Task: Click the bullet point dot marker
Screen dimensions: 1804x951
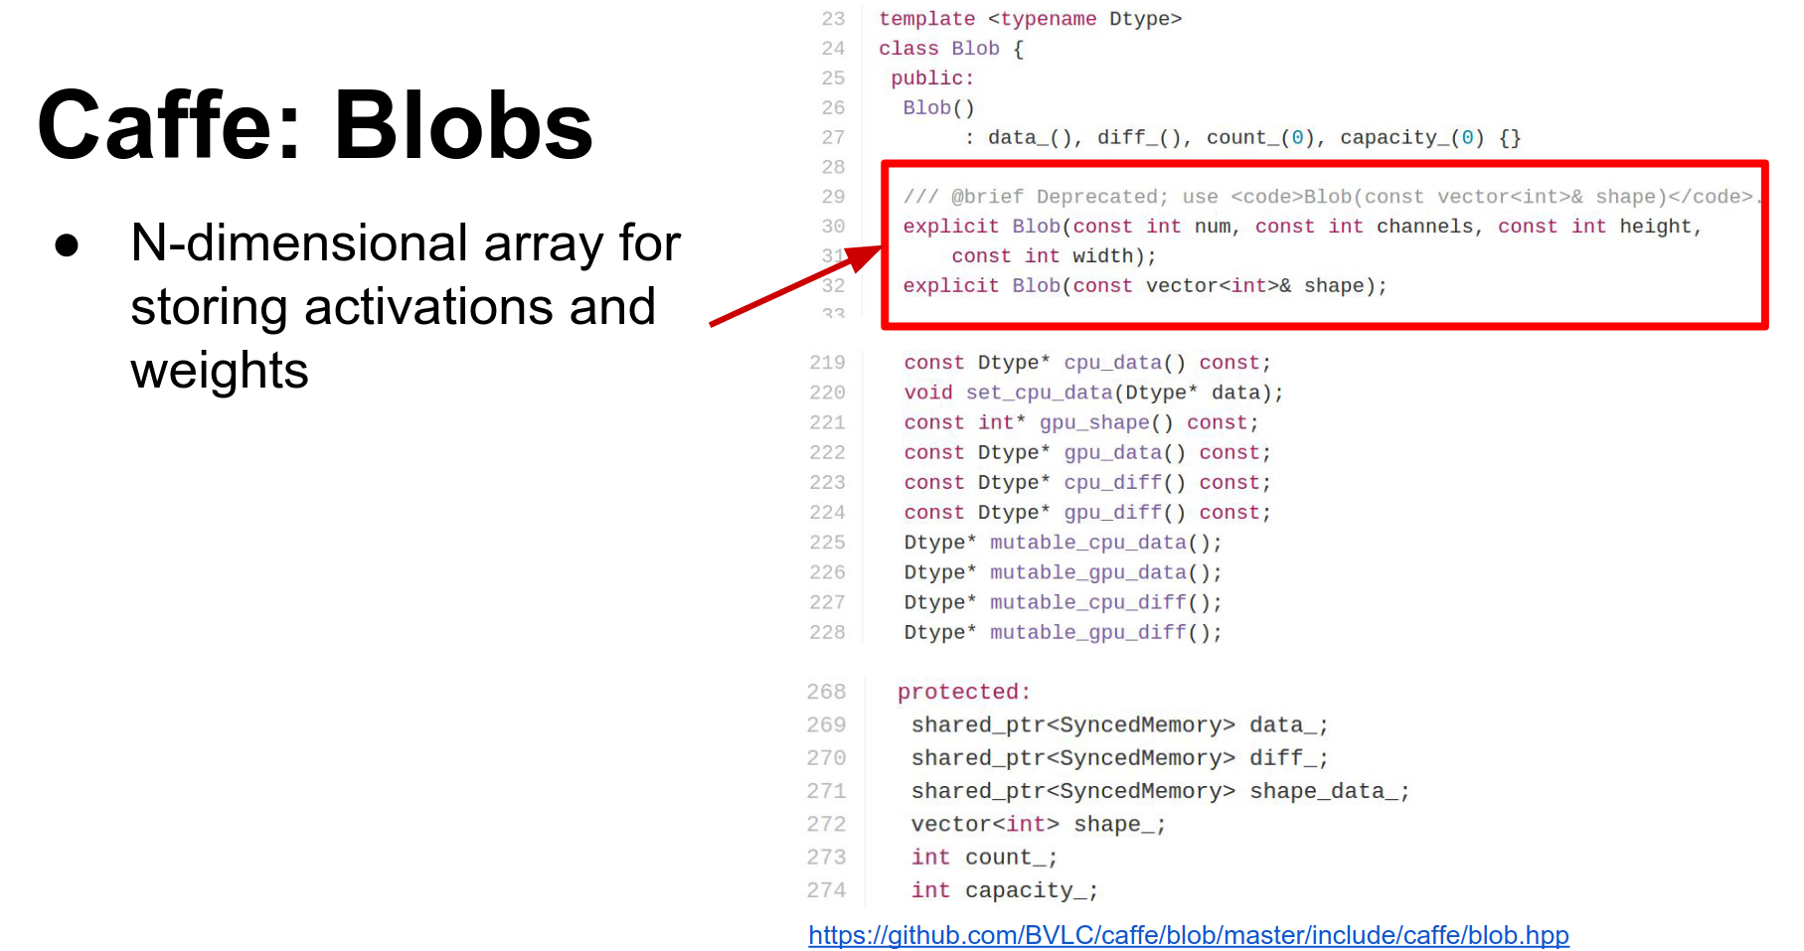Action: tap(67, 244)
